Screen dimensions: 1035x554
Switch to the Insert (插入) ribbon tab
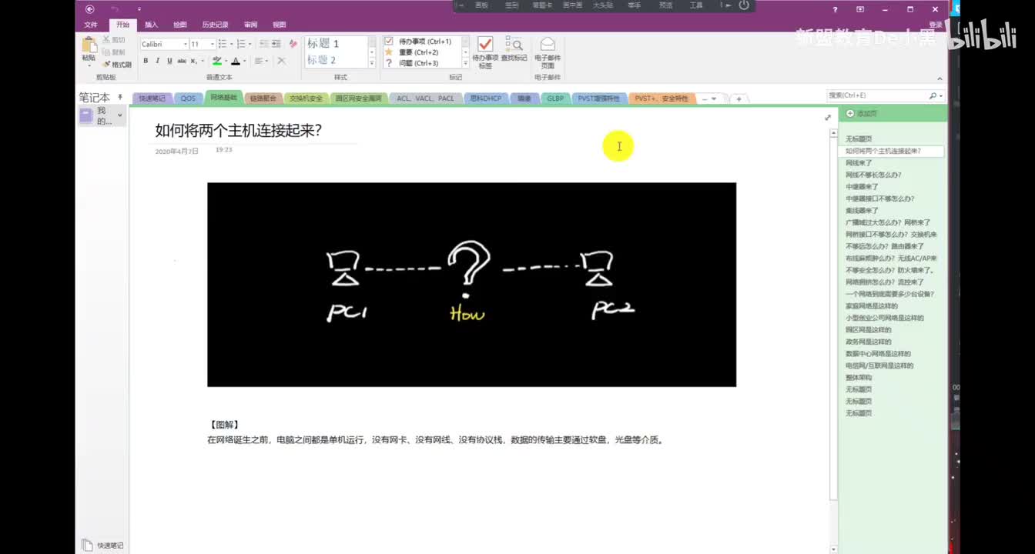tap(152, 25)
